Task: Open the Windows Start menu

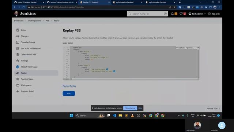Action: point(71,115)
